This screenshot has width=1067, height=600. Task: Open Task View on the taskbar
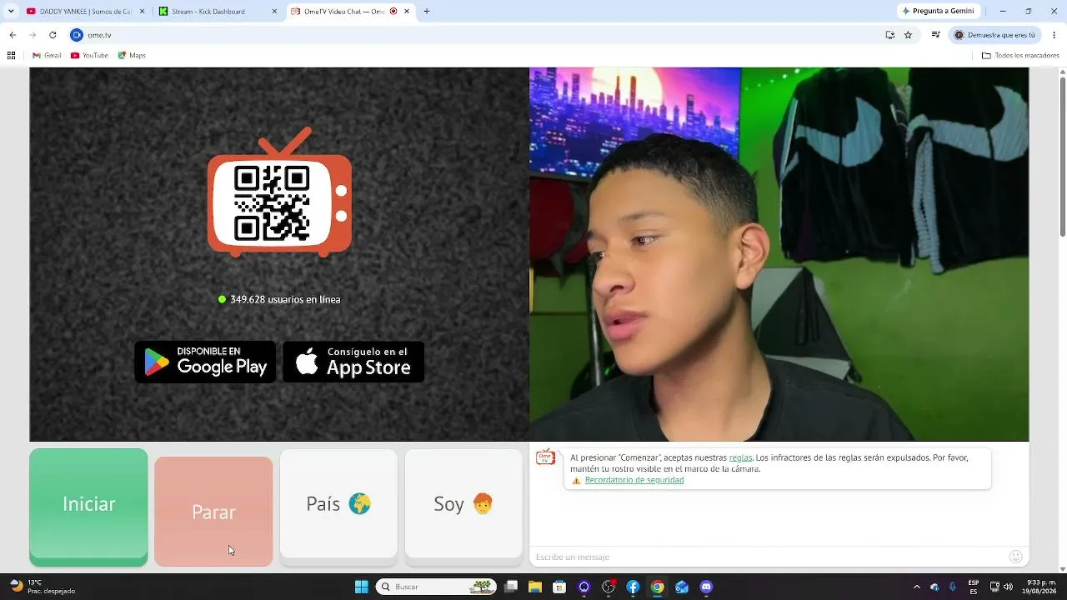tap(511, 587)
